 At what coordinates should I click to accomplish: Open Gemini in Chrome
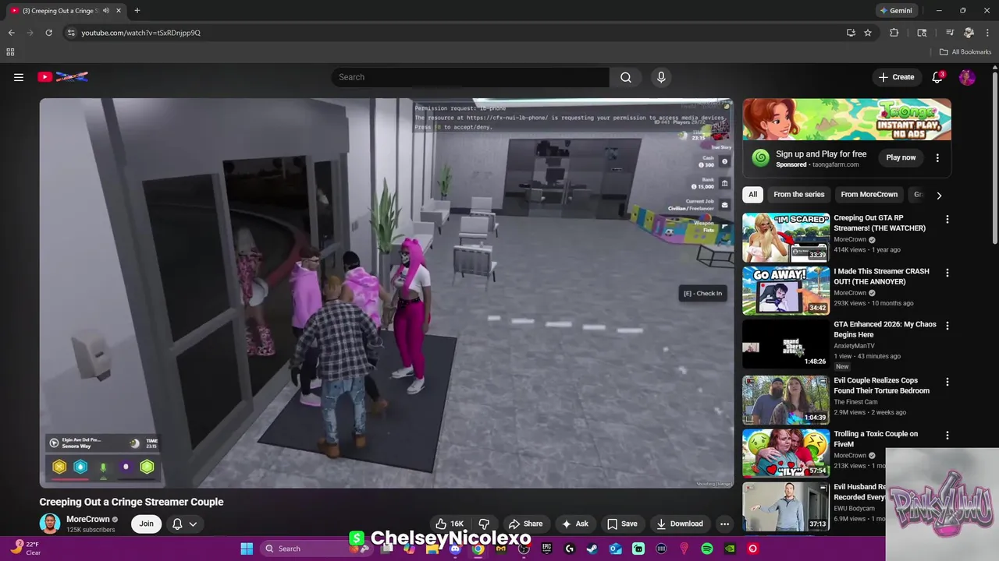[896, 11]
